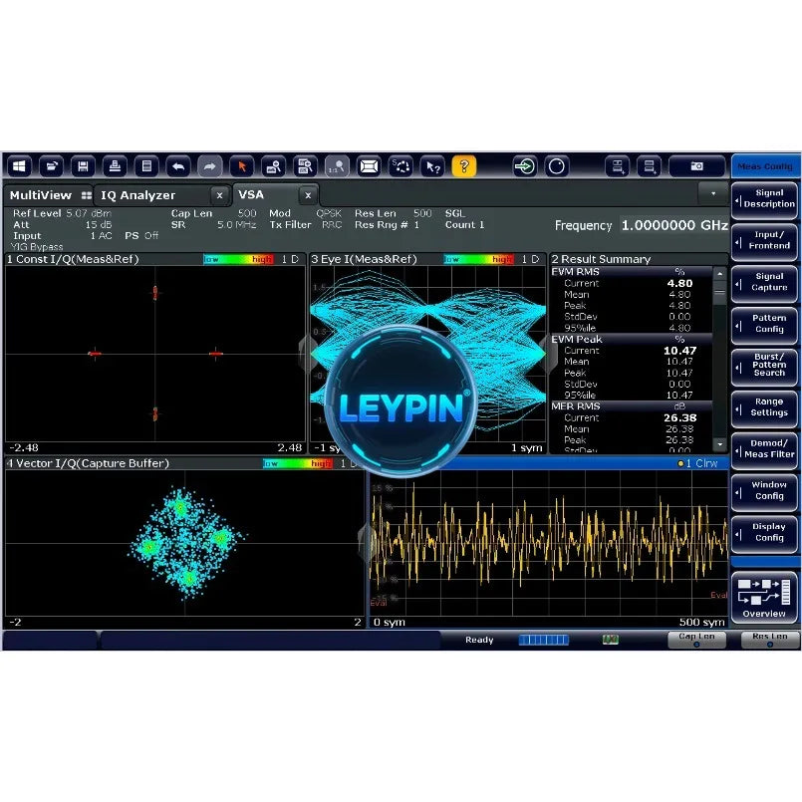Open the Input/Frontend softkey

click(x=764, y=241)
